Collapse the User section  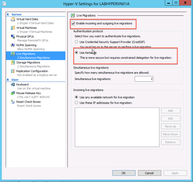pyautogui.click(x=8, y=80)
